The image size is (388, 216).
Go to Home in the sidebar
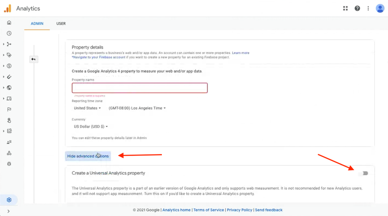point(9,23)
